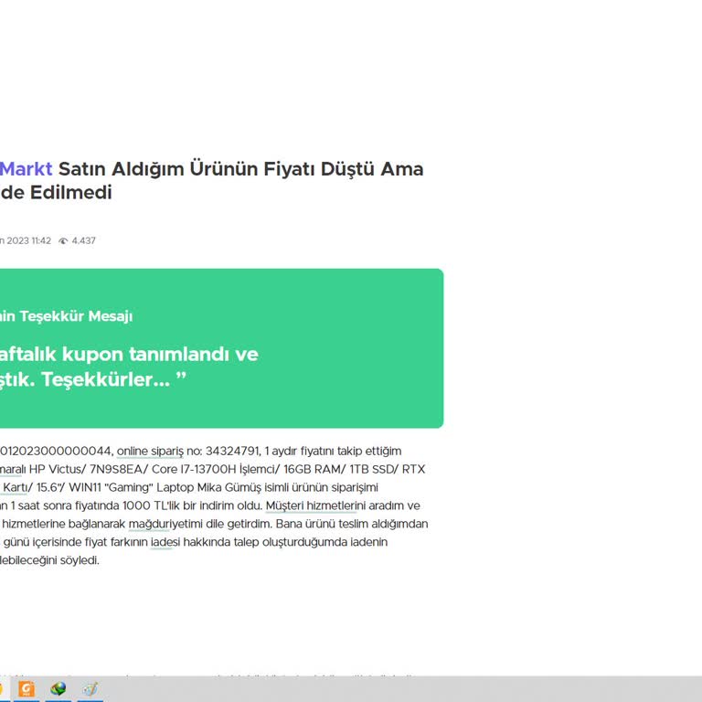Open the Paint app in the taskbar
The height and width of the screenshot is (702, 702).
pyautogui.click(x=90, y=688)
